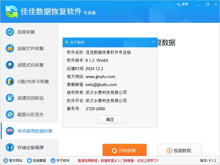
Task: Click the pie chart icon for 磁盘分区丢失
Action: [x=10, y=114]
